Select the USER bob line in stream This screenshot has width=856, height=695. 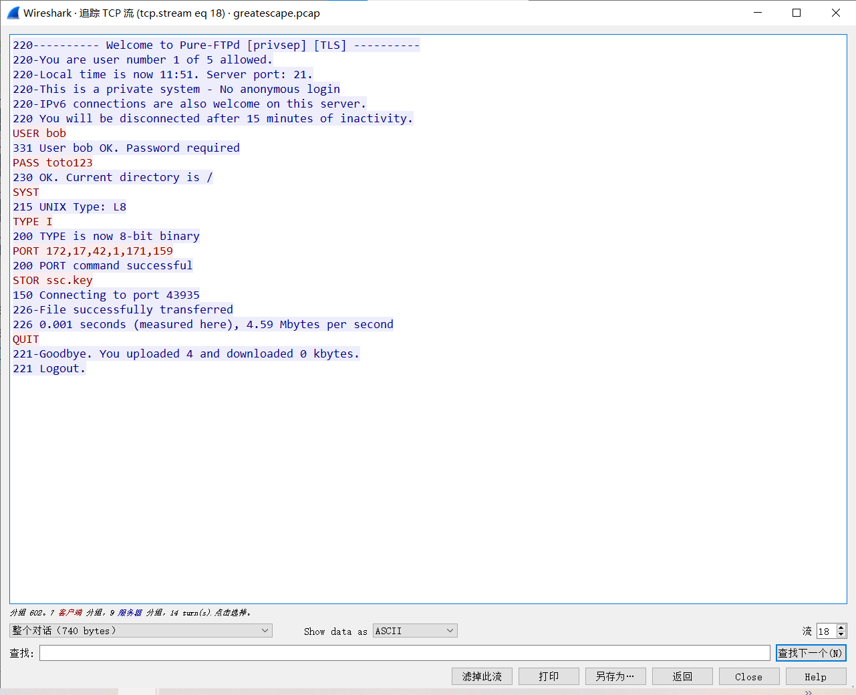point(39,134)
